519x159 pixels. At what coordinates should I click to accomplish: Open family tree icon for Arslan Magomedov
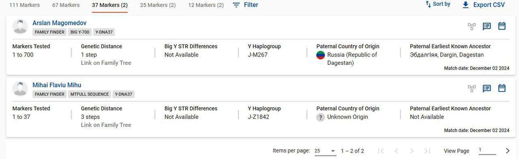(x=472, y=26)
